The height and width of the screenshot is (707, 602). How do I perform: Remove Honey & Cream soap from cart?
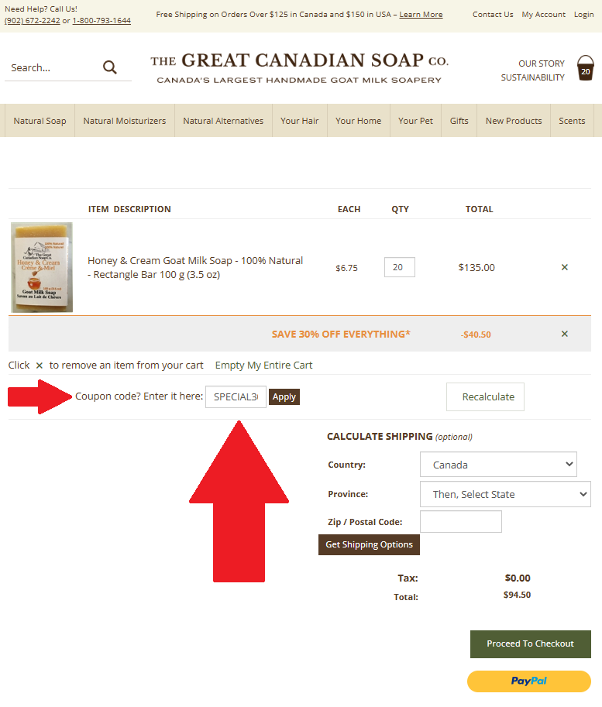pyautogui.click(x=564, y=267)
